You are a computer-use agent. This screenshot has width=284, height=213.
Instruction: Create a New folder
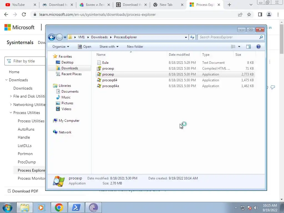pyautogui.click(x=135, y=47)
